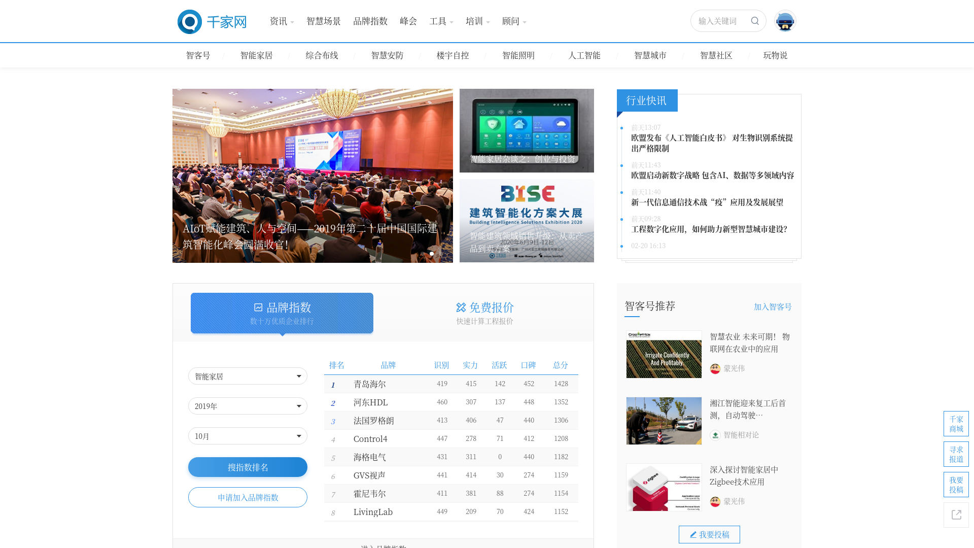Open the BISE exhibition thumbnail
Viewport: 974px width, 548px height.
pos(527,221)
